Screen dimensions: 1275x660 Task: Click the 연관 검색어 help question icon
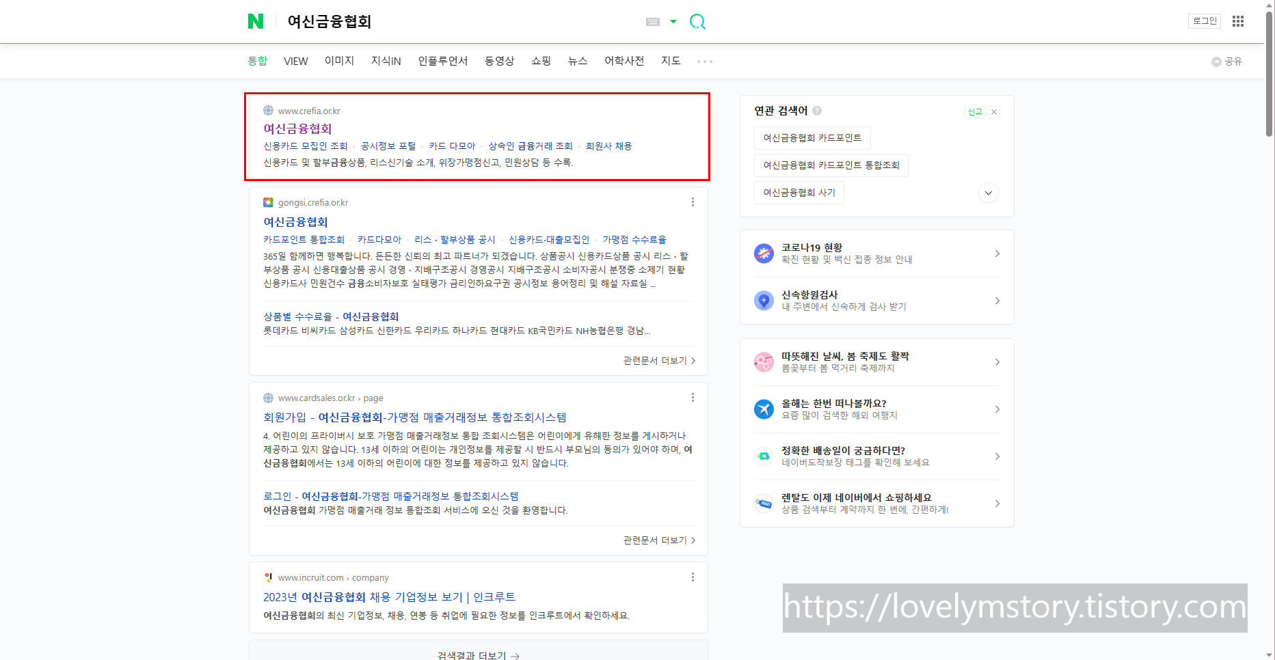click(x=817, y=111)
